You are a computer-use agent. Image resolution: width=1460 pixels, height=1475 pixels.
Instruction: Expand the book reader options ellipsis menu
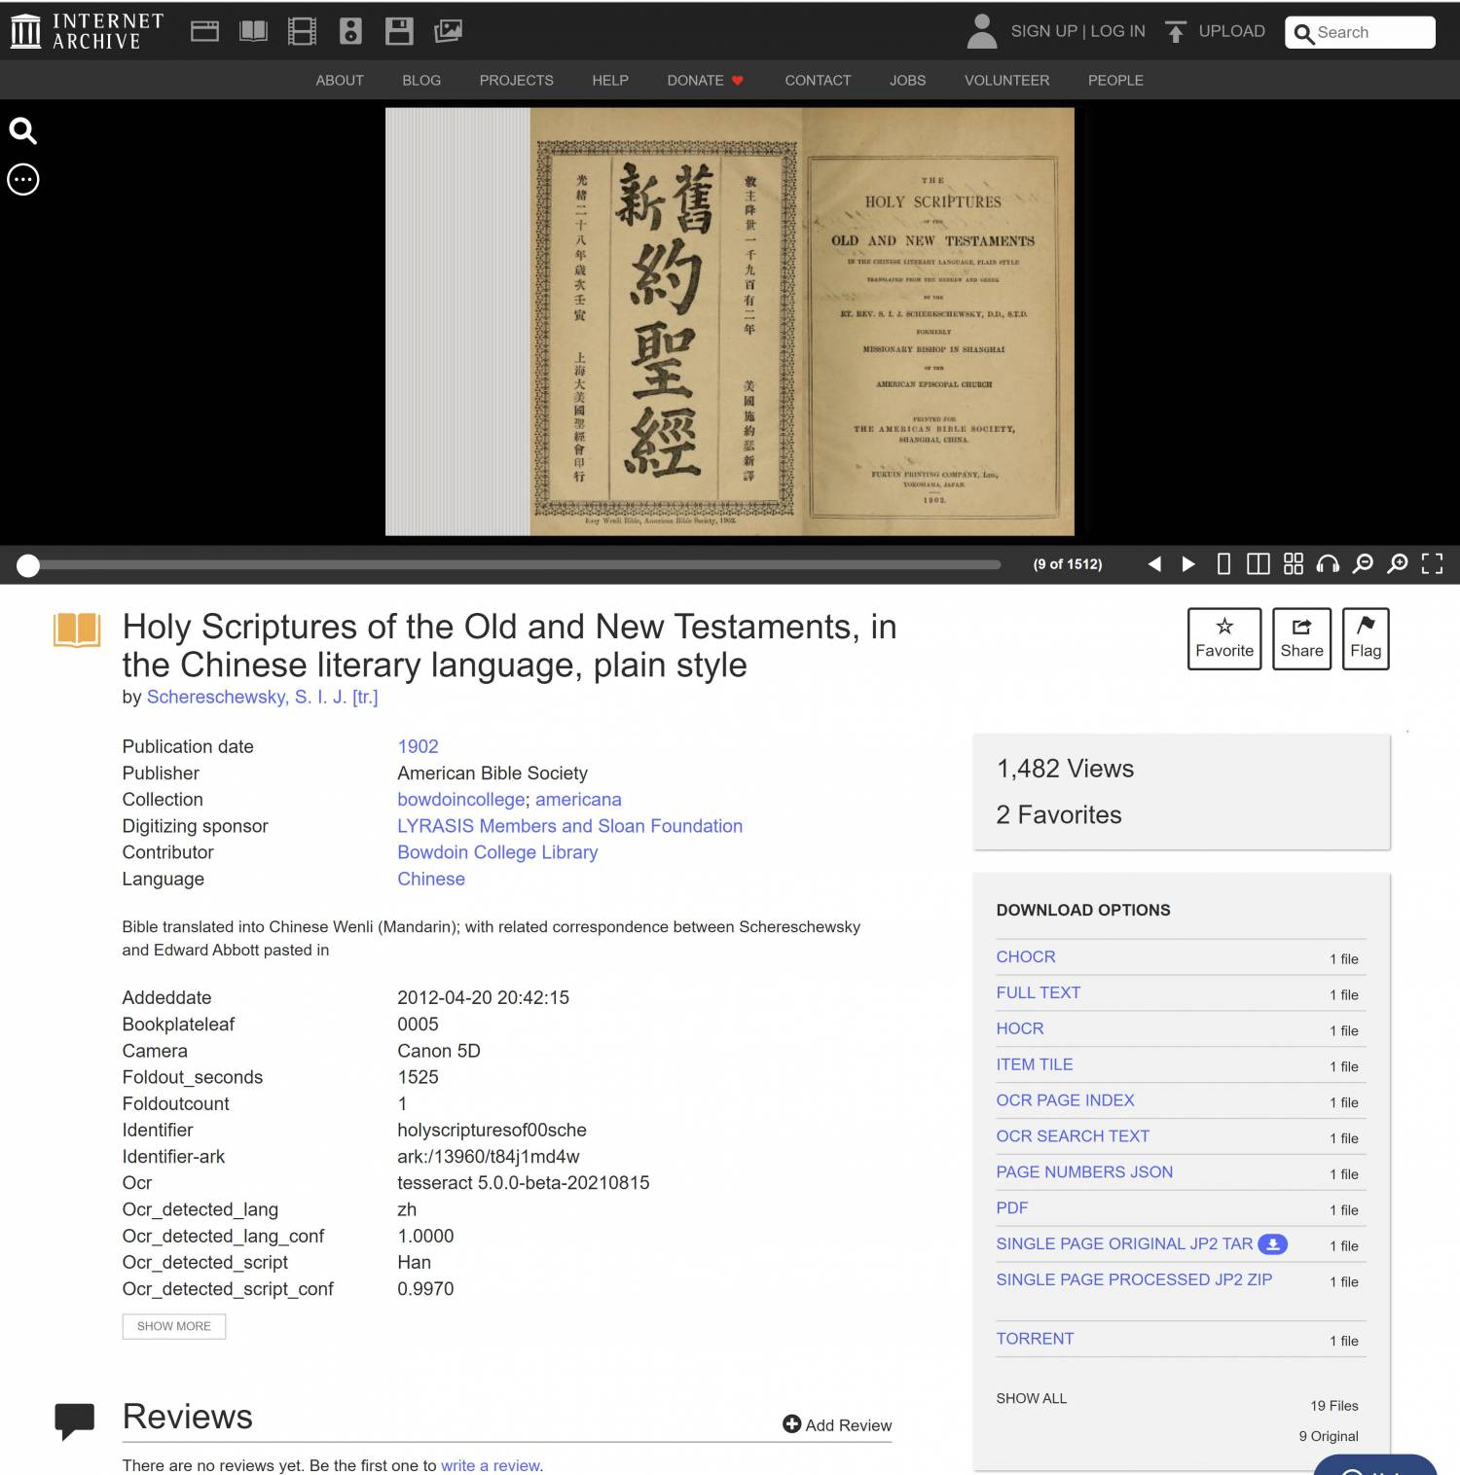click(22, 179)
